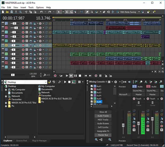
Task: Uncheck the Aud1 channel checkbox
Action: [92, 86]
